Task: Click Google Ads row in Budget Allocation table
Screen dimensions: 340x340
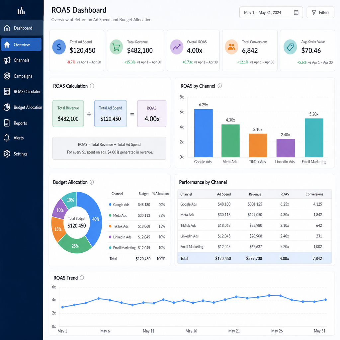Action: (137, 205)
